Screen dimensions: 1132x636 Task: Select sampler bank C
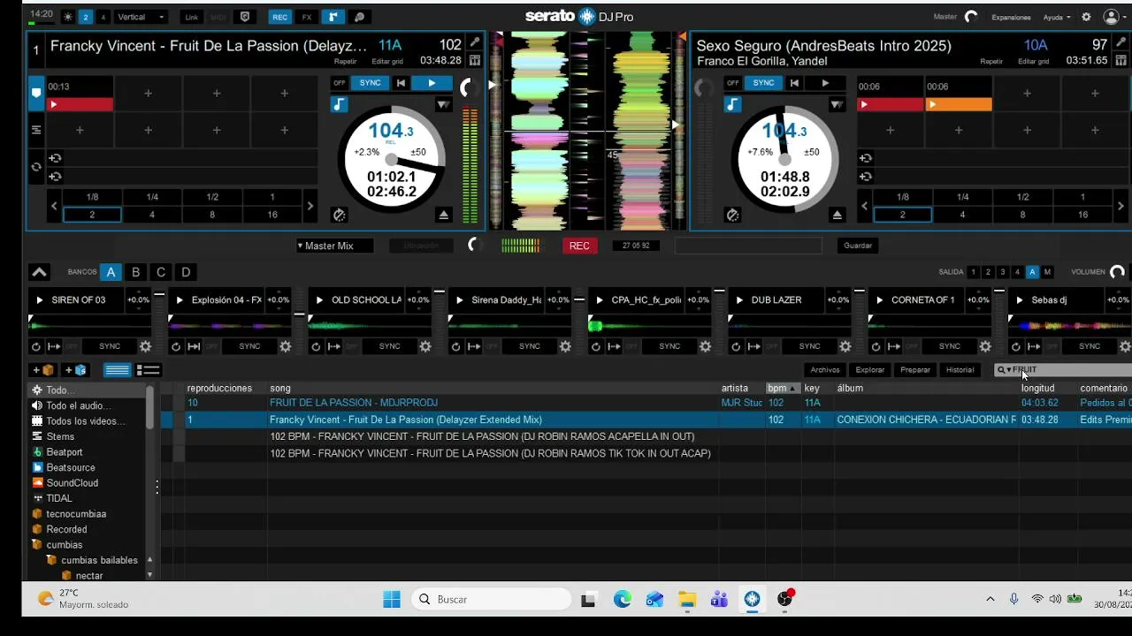click(161, 272)
